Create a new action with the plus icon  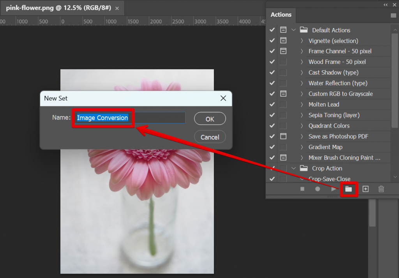[x=365, y=188]
